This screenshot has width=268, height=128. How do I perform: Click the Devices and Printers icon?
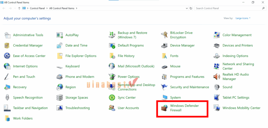click(217, 46)
